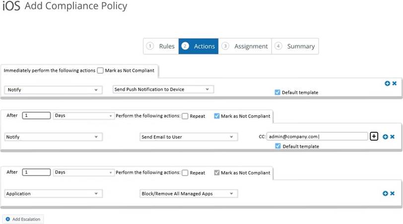The image size is (403, 224).
Task: Toggle Repeat in the first escalation
Action: (x=185, y=116)
